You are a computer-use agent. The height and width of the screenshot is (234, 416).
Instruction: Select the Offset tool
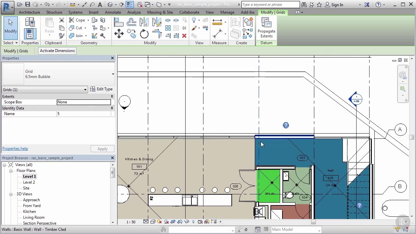(131, 22)
